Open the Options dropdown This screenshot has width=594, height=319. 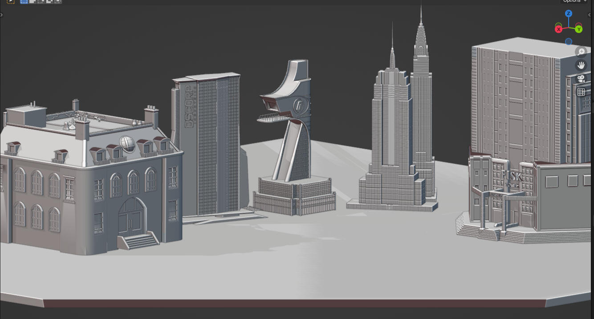tap(574, 1)
